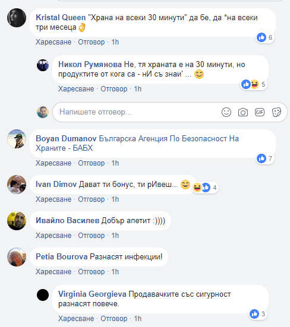290x327 pixels.
Task: Reply to Boyan Dumanov's comment via Отговор
Action: coord(92,163)
